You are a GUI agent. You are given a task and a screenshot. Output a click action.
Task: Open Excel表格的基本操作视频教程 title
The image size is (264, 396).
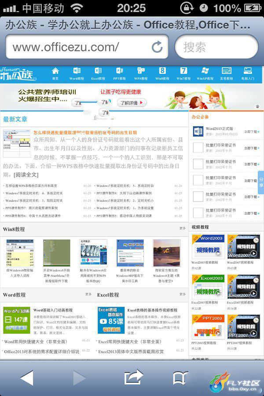152,310
